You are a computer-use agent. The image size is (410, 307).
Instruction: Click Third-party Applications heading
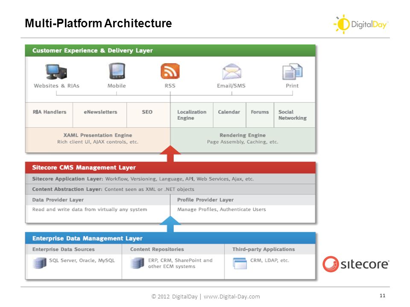(264, 249)
